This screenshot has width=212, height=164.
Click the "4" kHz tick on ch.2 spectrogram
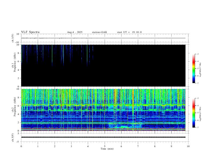click(x=19, y=114)
